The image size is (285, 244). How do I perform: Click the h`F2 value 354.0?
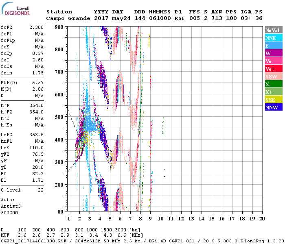coord(36,112)
